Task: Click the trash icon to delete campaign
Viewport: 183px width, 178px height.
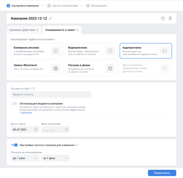Action: 170,18
